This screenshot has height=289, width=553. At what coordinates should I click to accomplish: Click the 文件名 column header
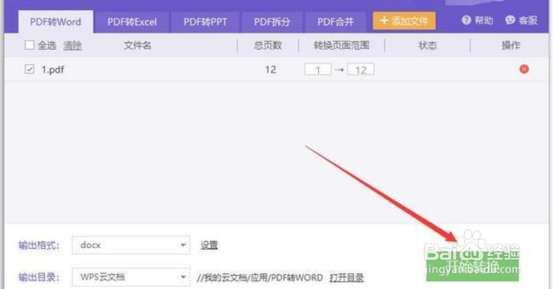point(137,45)
